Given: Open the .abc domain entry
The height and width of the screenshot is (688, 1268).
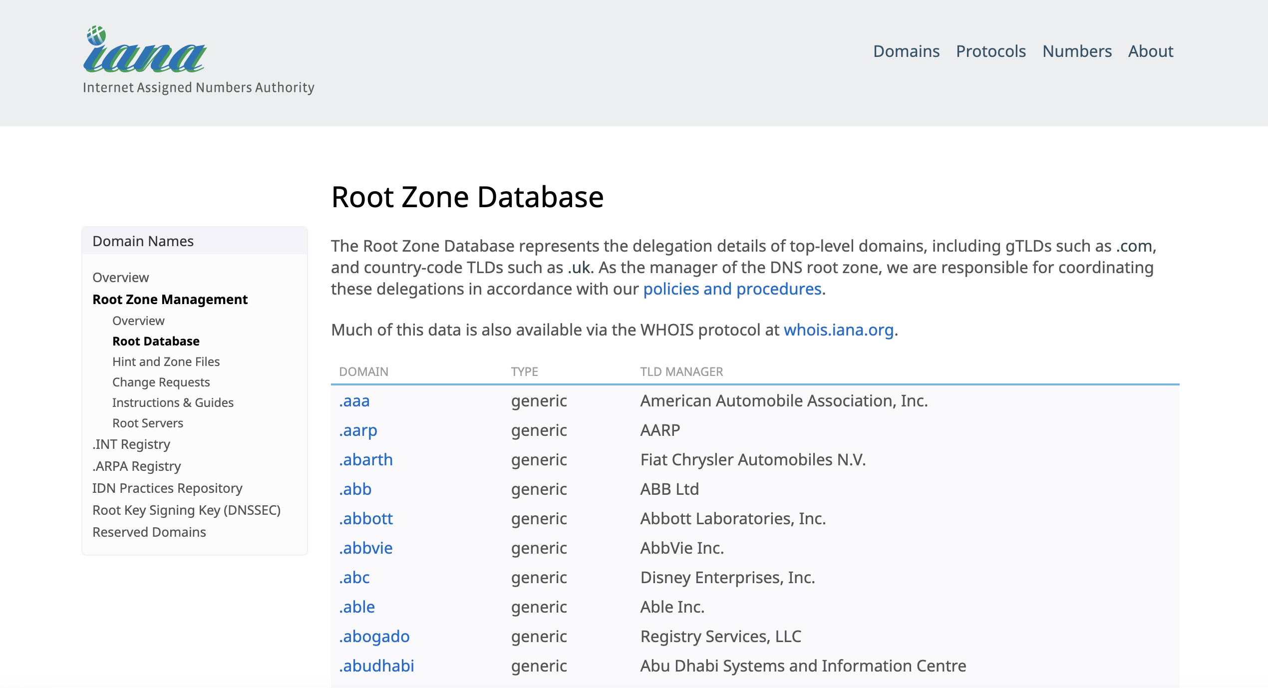Looking at the screenshot, I should pyautogui.click(x=354, y=577).
